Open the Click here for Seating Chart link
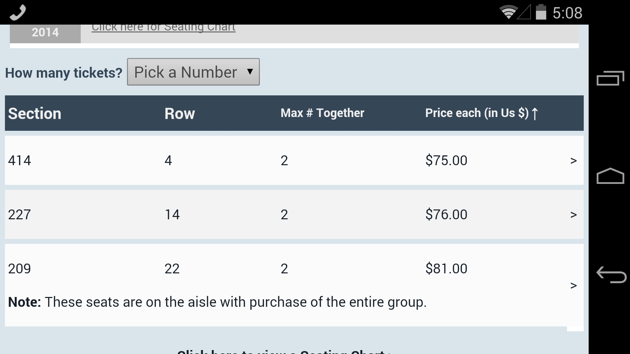Screen dimensions: 630x354 [163, 28]
